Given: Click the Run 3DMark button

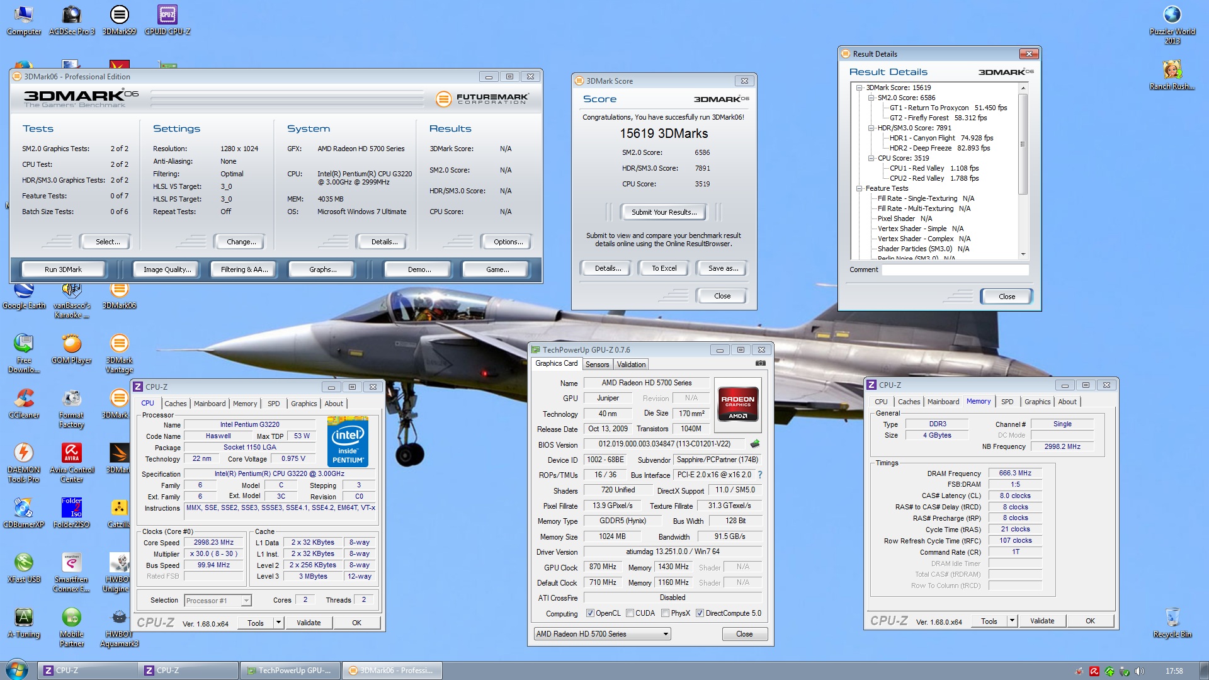Looking at the screenshot, I should [x=63, y=269].
